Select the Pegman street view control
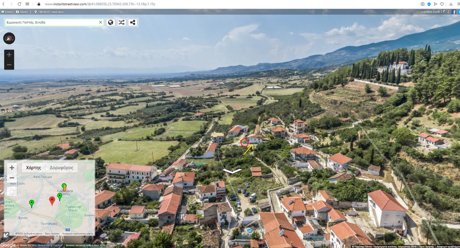 point(12,191)
